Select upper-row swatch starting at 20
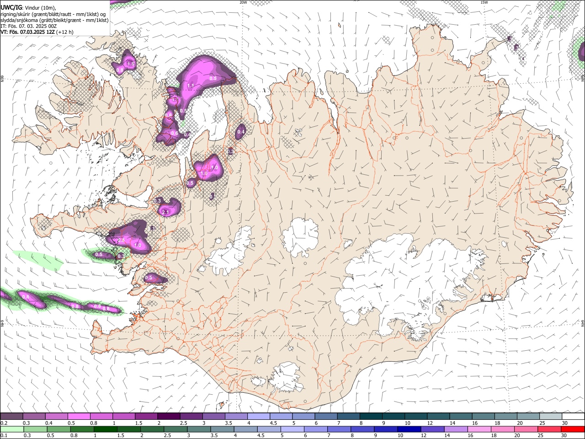 point(528,417)
